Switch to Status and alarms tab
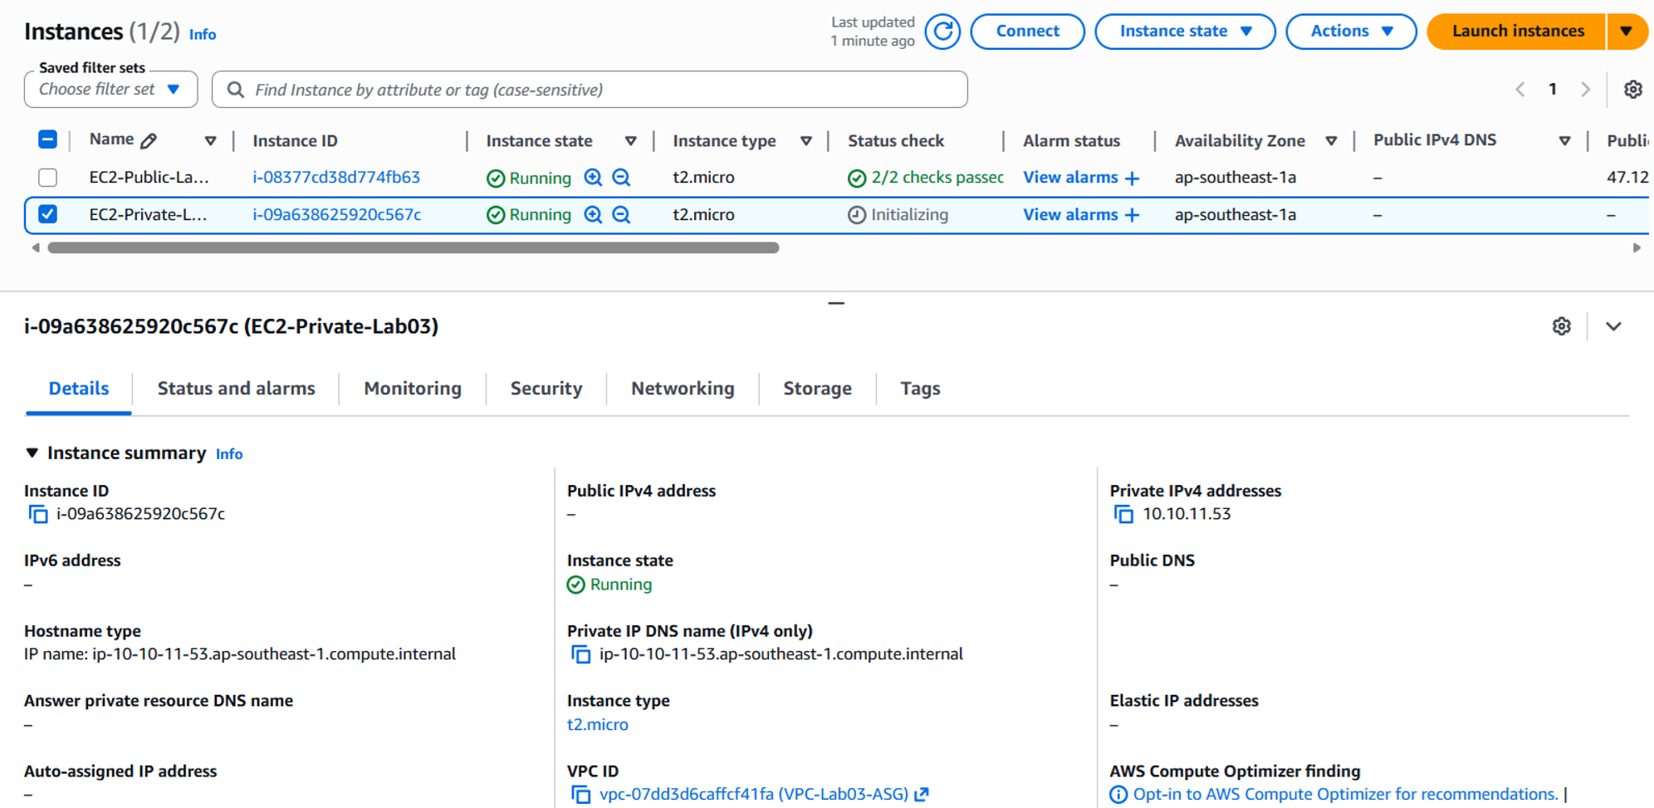Viewport: 1654px width, 808px height. click(236, 389)
